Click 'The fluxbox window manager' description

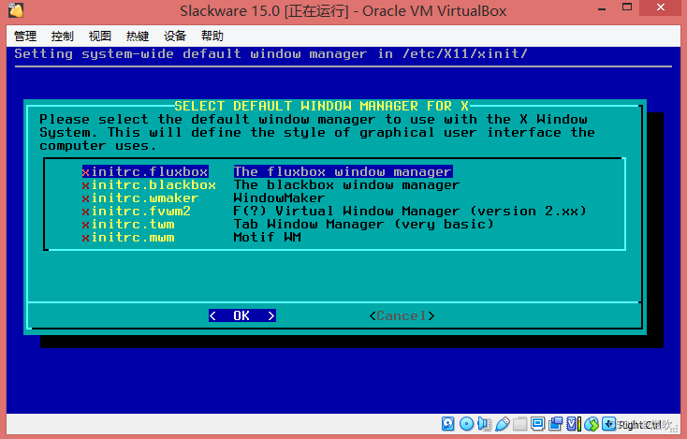pyautogui.click(x=343, y=171)
